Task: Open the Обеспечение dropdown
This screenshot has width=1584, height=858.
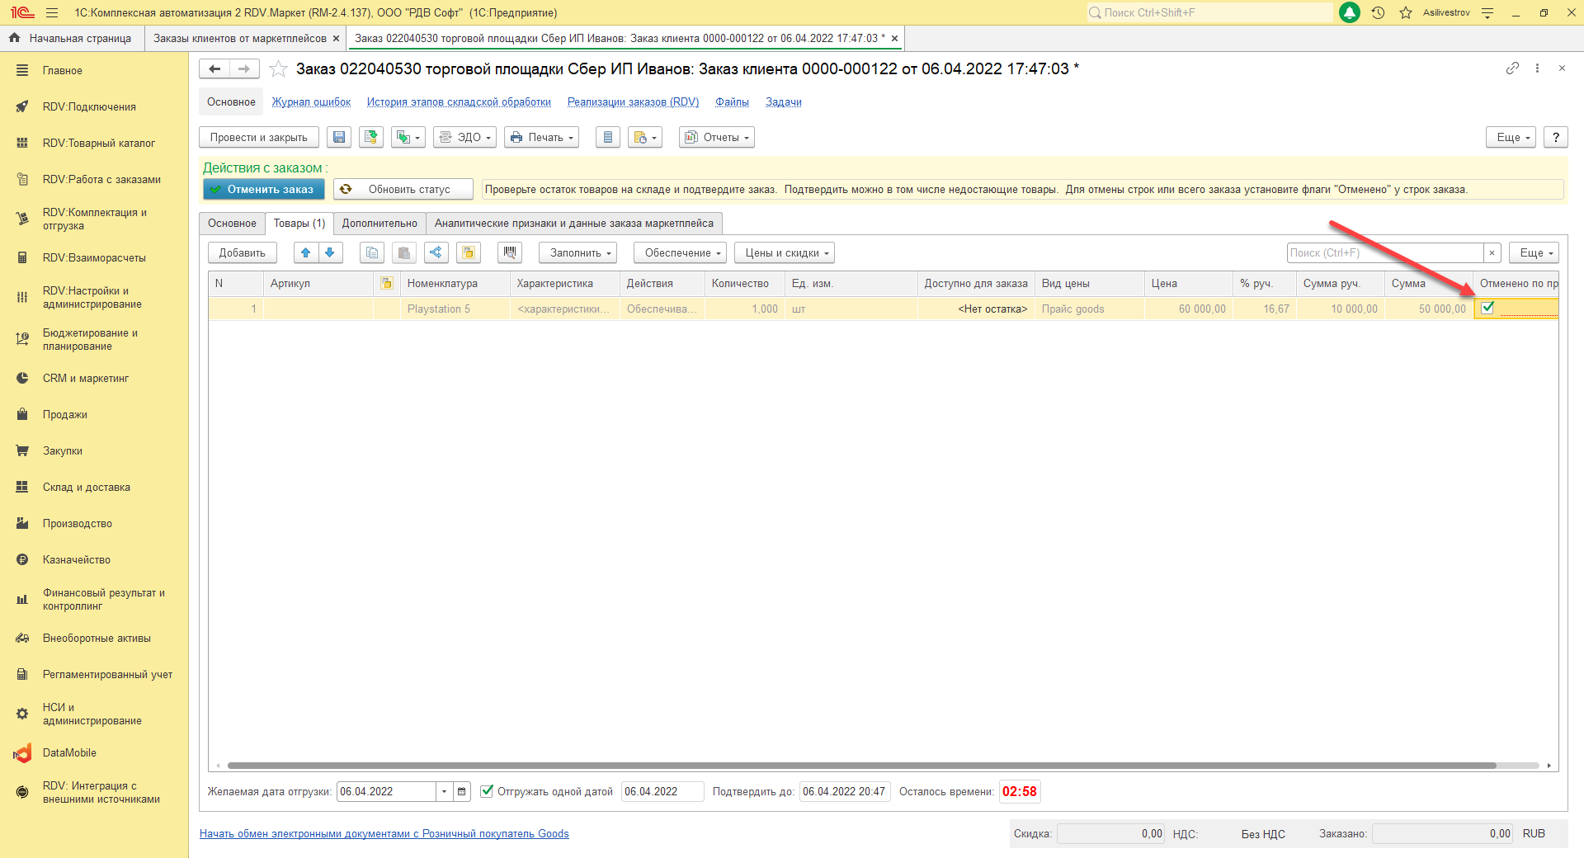Action: pos(681,253)
